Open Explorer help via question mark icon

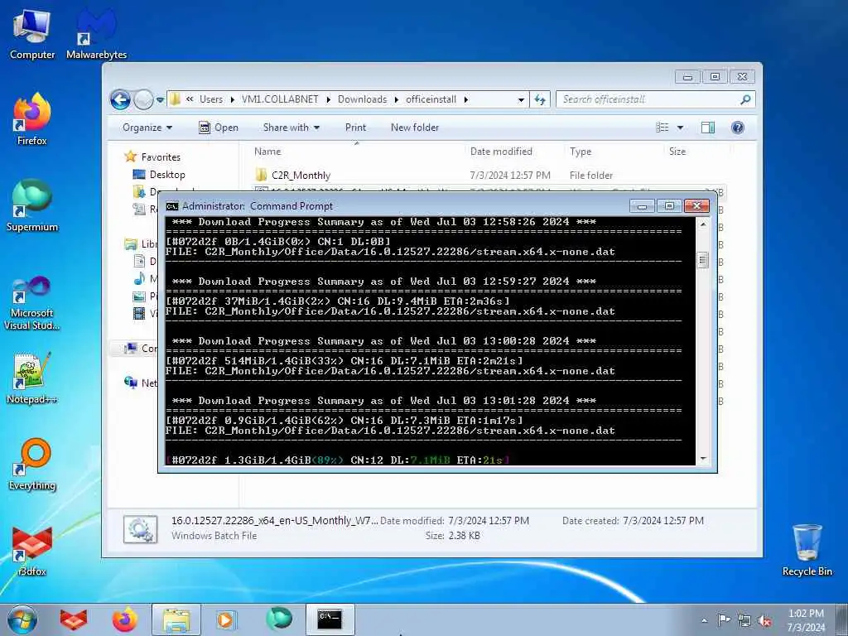pyautogui.click(x=737, y=128)
